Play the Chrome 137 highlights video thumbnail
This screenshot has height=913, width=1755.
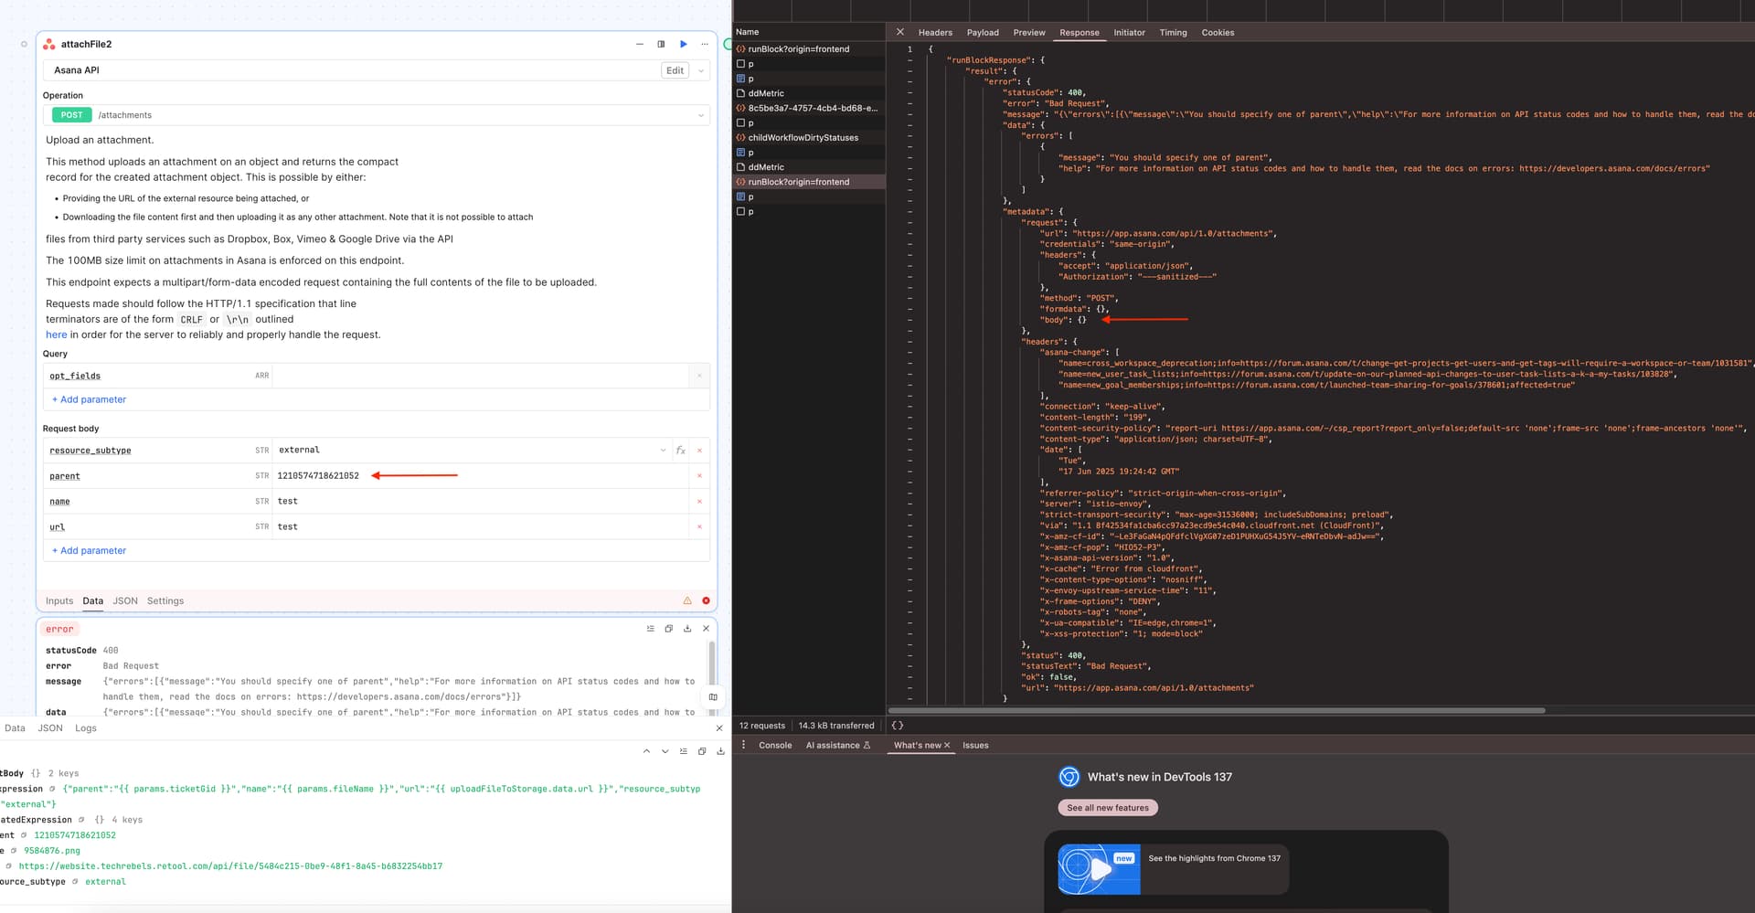(1099, 869)
